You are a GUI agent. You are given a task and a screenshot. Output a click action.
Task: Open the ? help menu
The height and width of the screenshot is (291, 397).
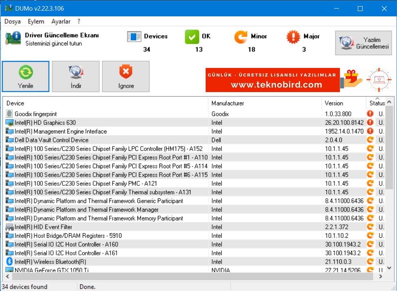point(79,22)
